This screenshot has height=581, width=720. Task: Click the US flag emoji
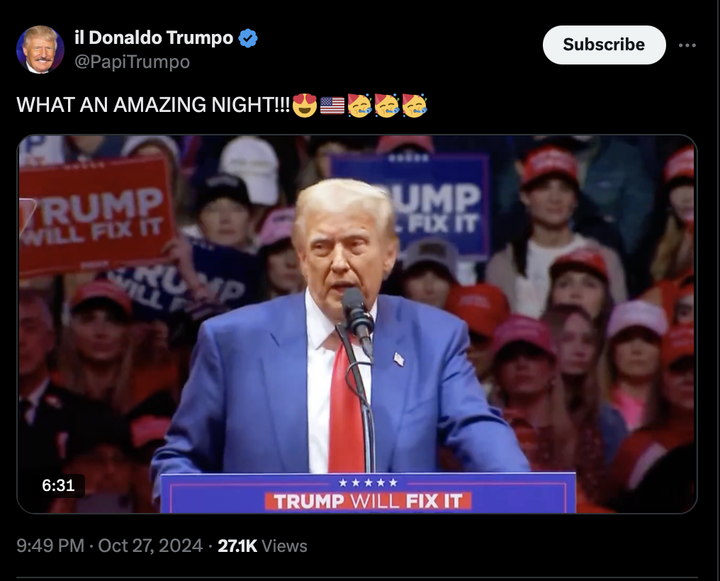(332, 106)
